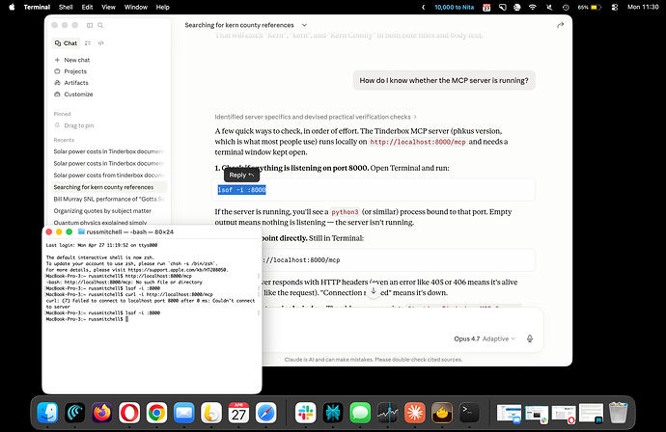Screen dimensions: 666x432
Task: Open Messages from the Dock
Action: click(x=360, y=413)
